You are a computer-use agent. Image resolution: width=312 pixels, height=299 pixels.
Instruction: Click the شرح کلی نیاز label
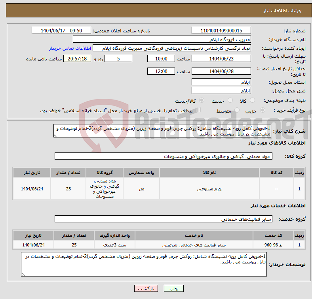[x=289, y=131]
